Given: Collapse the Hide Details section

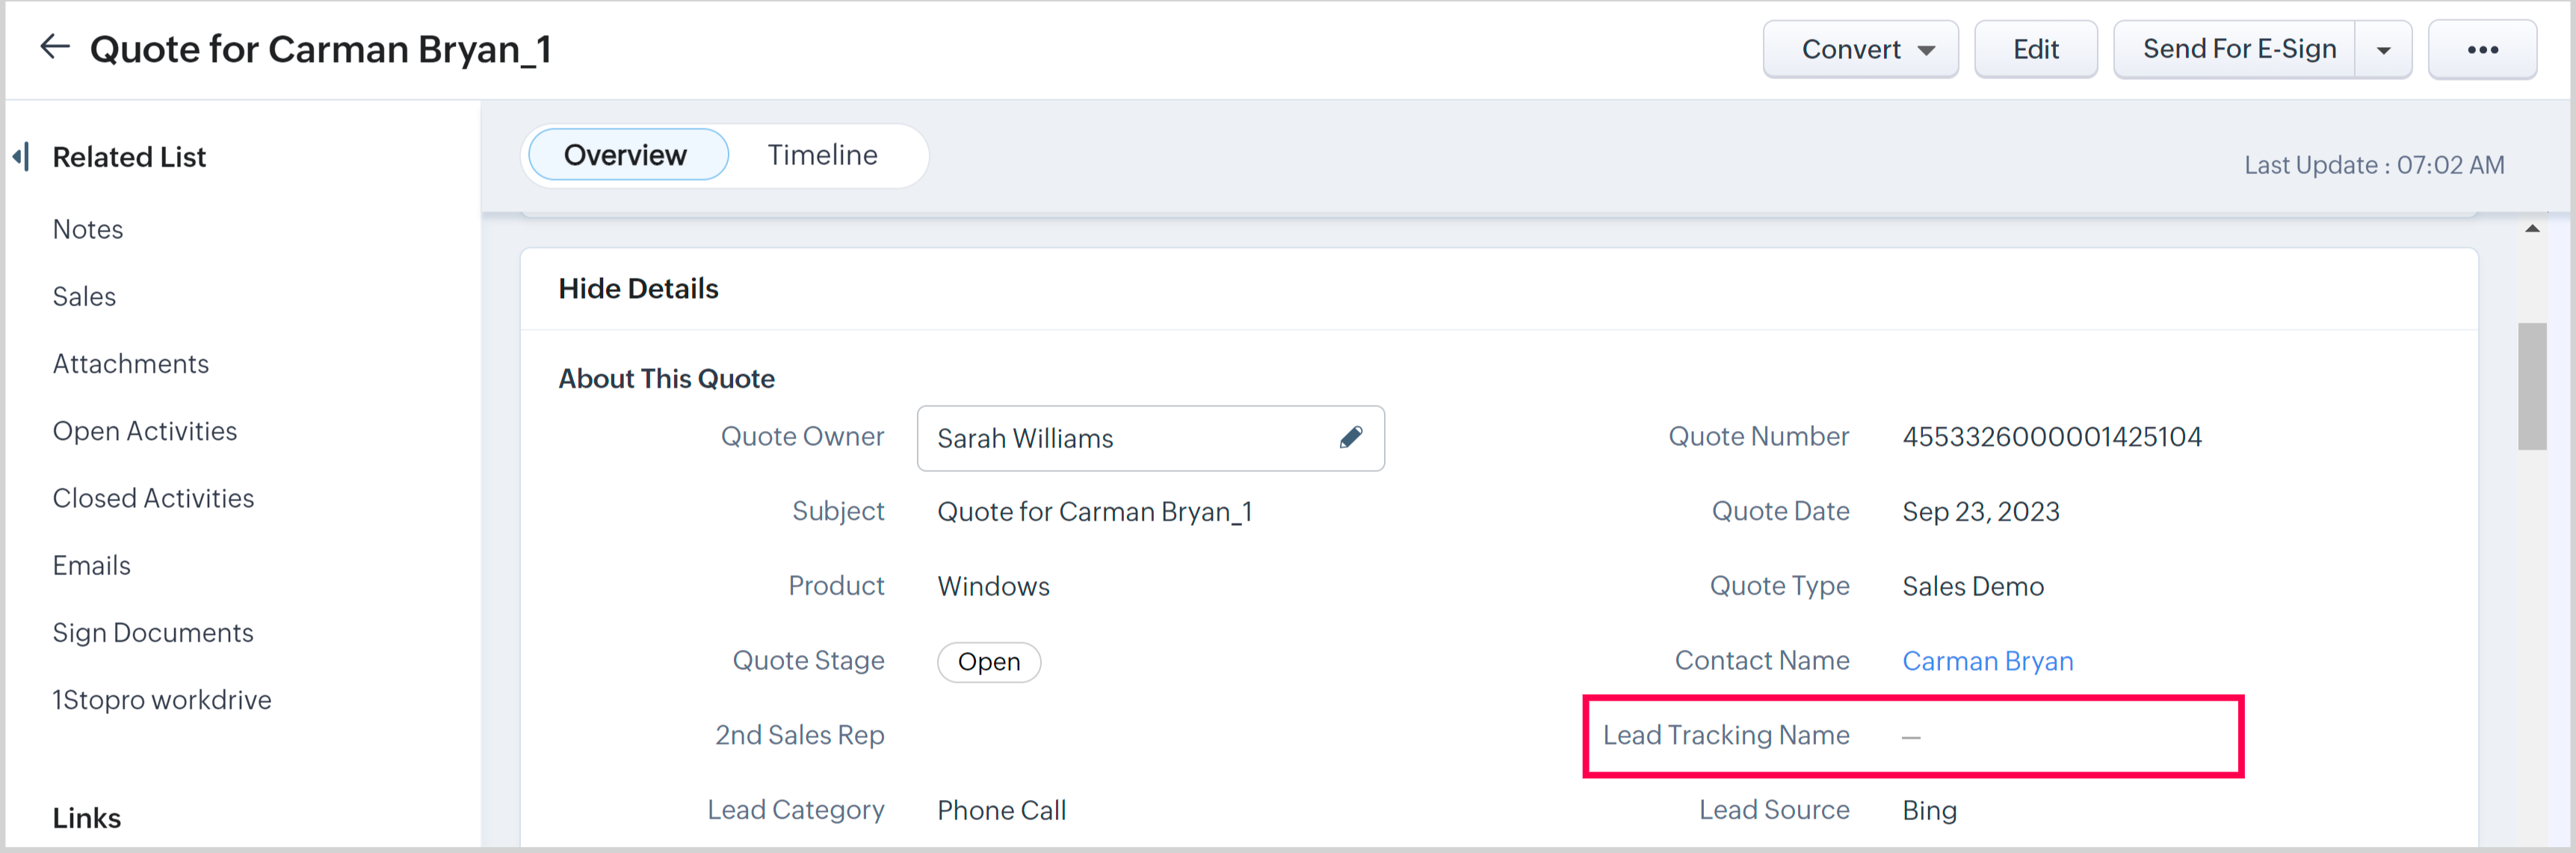Looking at the screenshot, I should coord(638,289).
